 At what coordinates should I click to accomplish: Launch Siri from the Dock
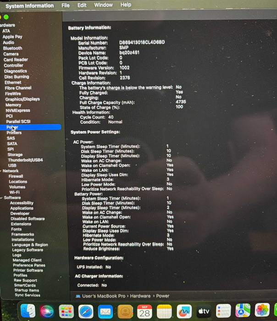[47, 311]
